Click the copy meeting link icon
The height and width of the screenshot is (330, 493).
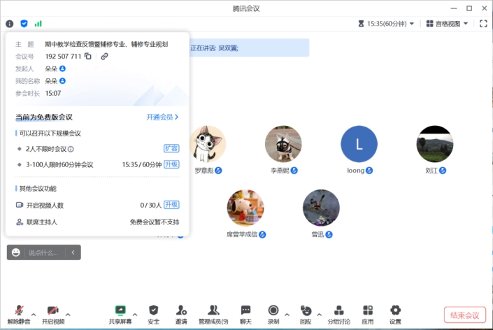click(x=104, y=57)
